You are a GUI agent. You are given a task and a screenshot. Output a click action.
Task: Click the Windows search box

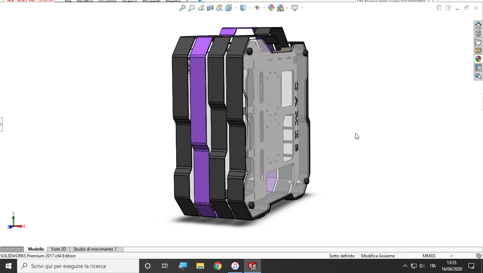(x=78, y=266)
